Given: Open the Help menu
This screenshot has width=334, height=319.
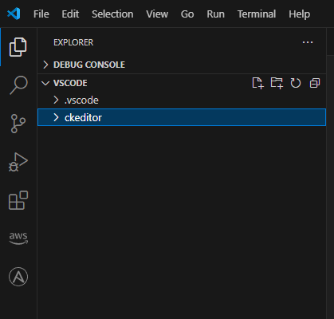Looking at the screenshot, I should tap(299, 14).
